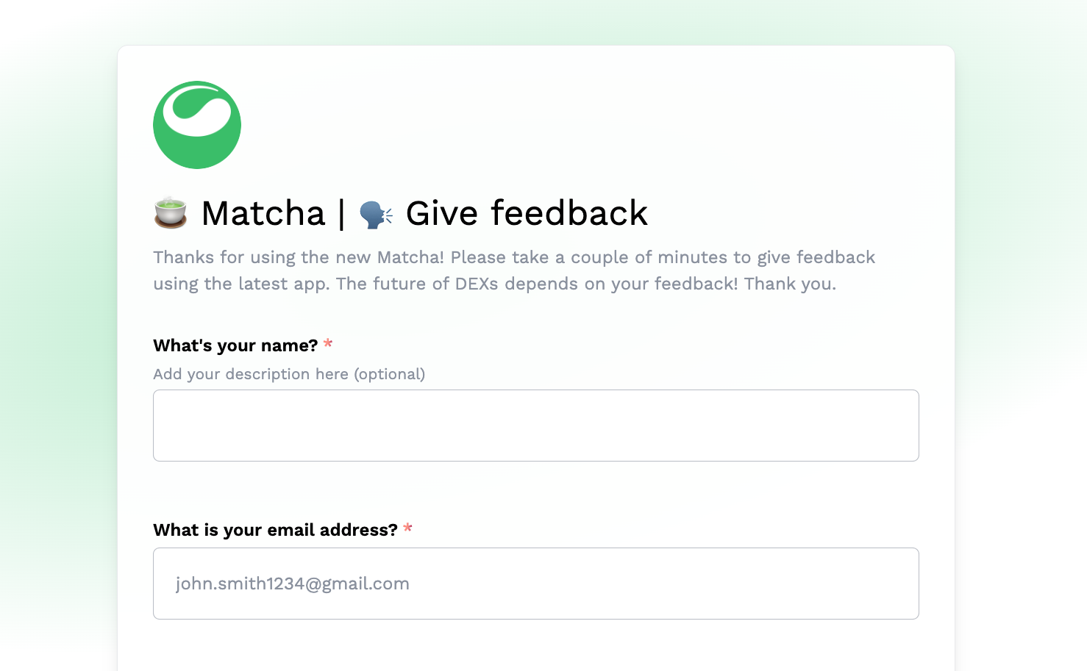Image resolution: width=1087 pixels, height=671 pixels.
Task: Click the word "(optional)" under the name question
Action: click(x=390, y=374)
